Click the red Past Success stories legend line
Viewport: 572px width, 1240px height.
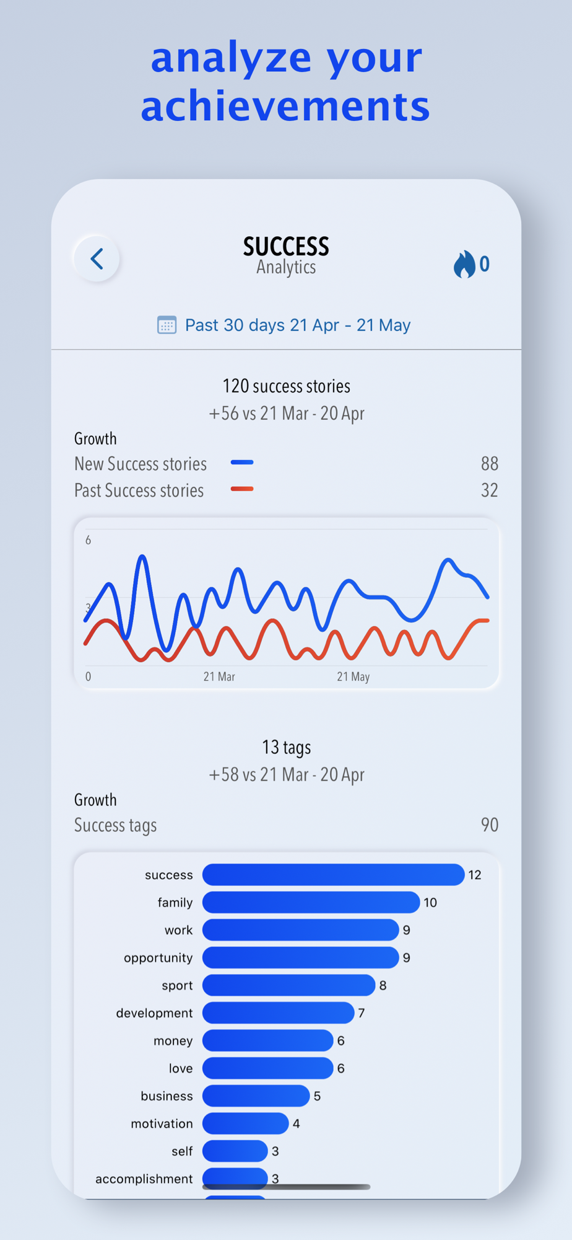242,489
